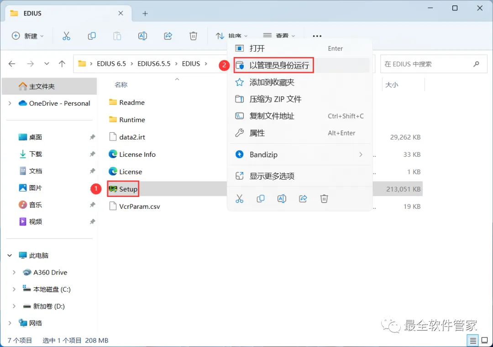Click EDIUS6.5.5 in the breadcrumb path
The width and height of the screenshot is (493, 347).
(x=154, y=64)
